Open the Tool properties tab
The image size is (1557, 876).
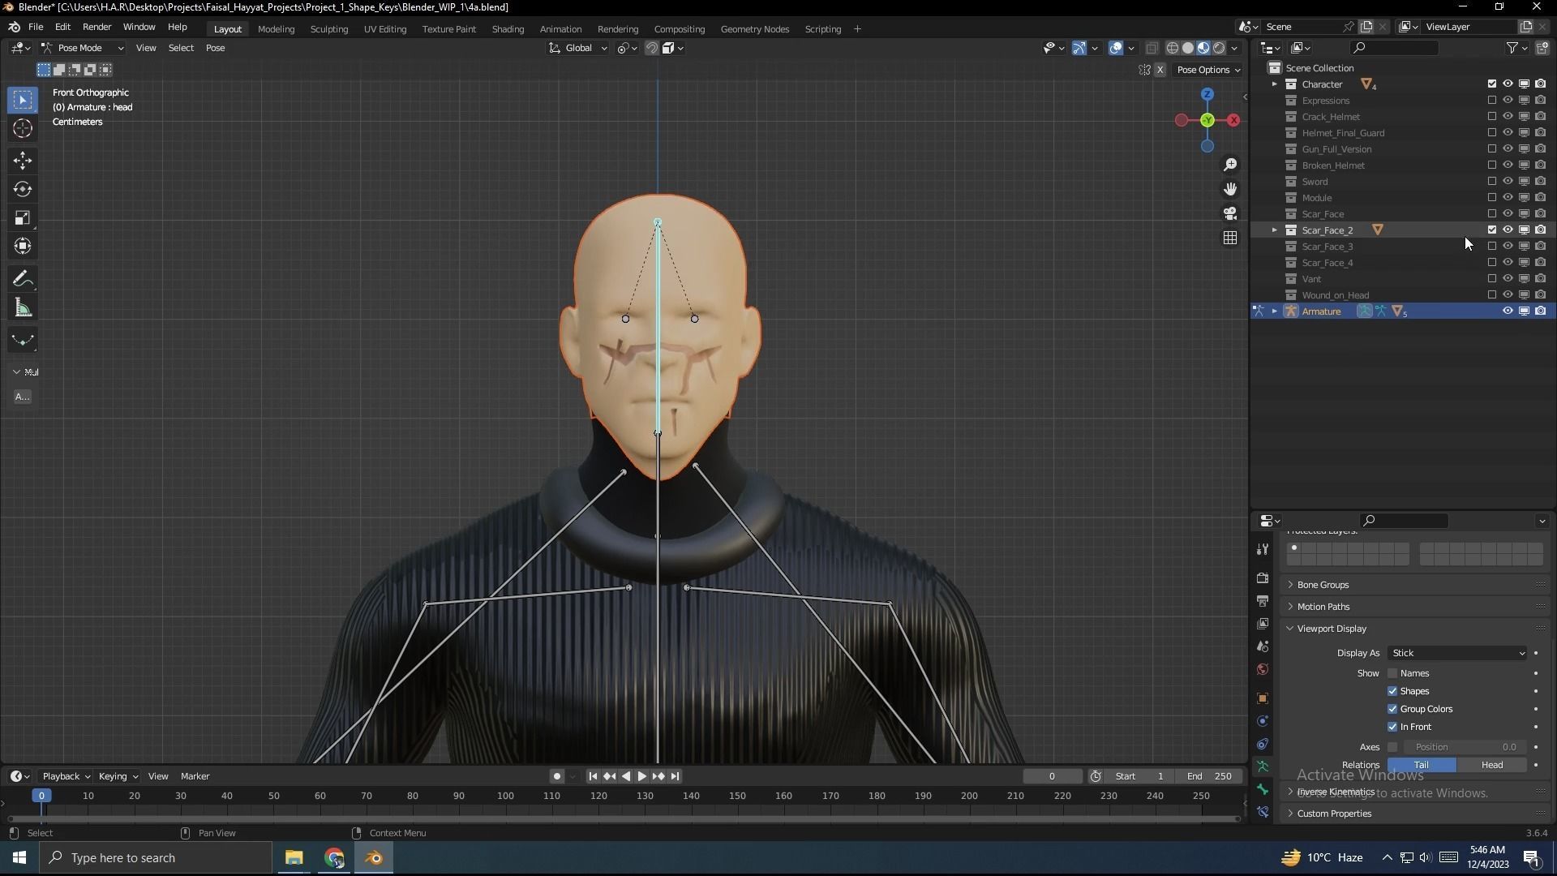coord(1263,549)
